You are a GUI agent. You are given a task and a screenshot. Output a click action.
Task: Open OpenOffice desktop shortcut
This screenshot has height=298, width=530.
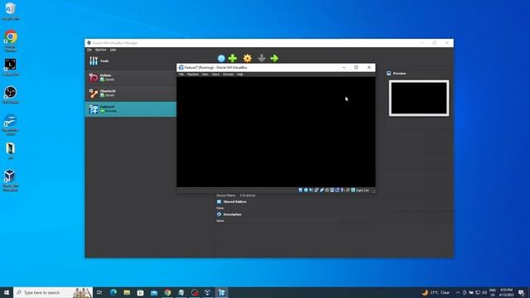pyautogui.click(x=11, y=125)
